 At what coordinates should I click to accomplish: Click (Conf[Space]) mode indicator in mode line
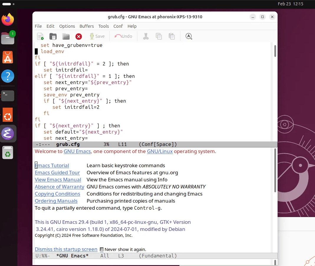coord(158,145)
